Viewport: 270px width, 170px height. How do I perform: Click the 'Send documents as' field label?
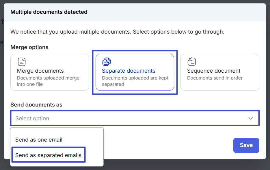pyautogui.click(x=36, y=105)
